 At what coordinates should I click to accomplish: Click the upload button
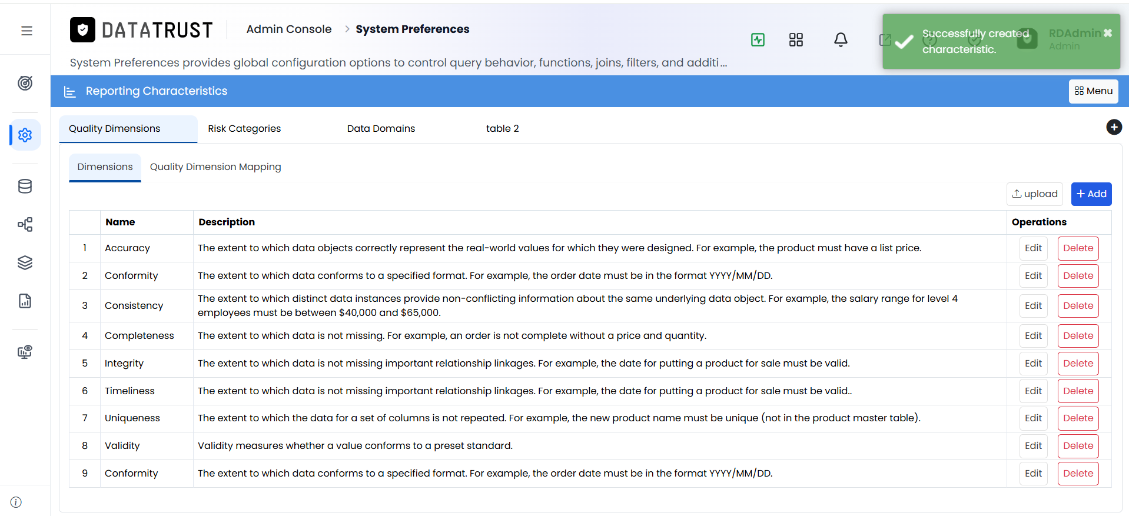[1034, 194]
